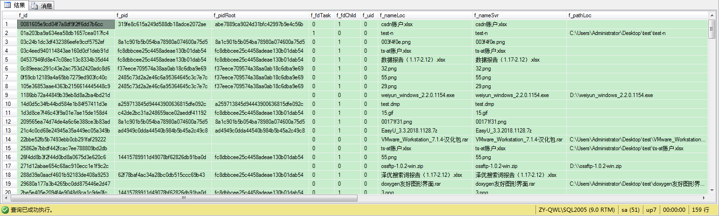Image resolution: width=719 pixels, height=216 pixels.
Task: Click status text 查询已成功执行。
Action: click(x=32, y=210)
